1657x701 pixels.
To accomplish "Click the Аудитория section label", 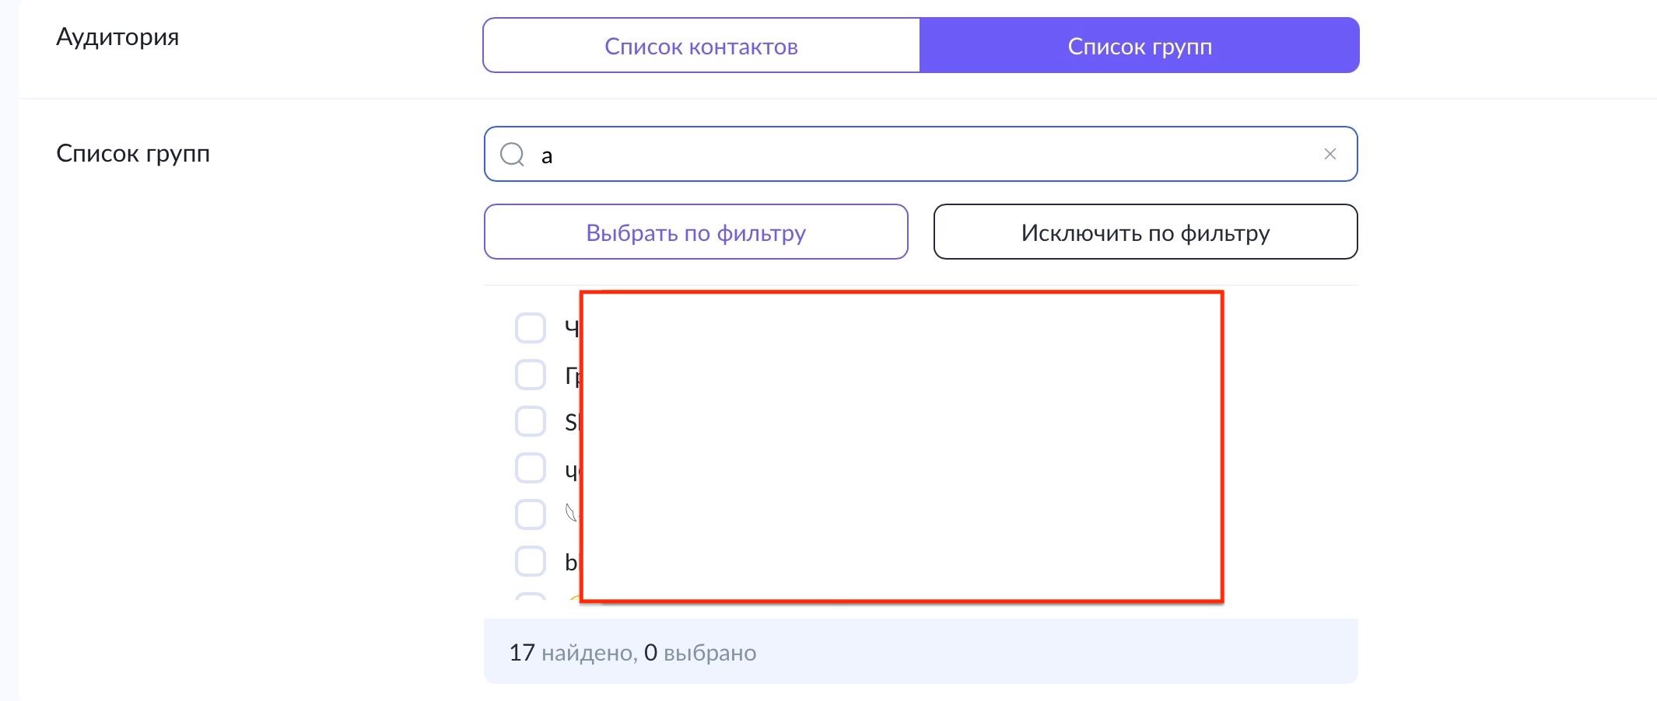I will click(117, 37).
